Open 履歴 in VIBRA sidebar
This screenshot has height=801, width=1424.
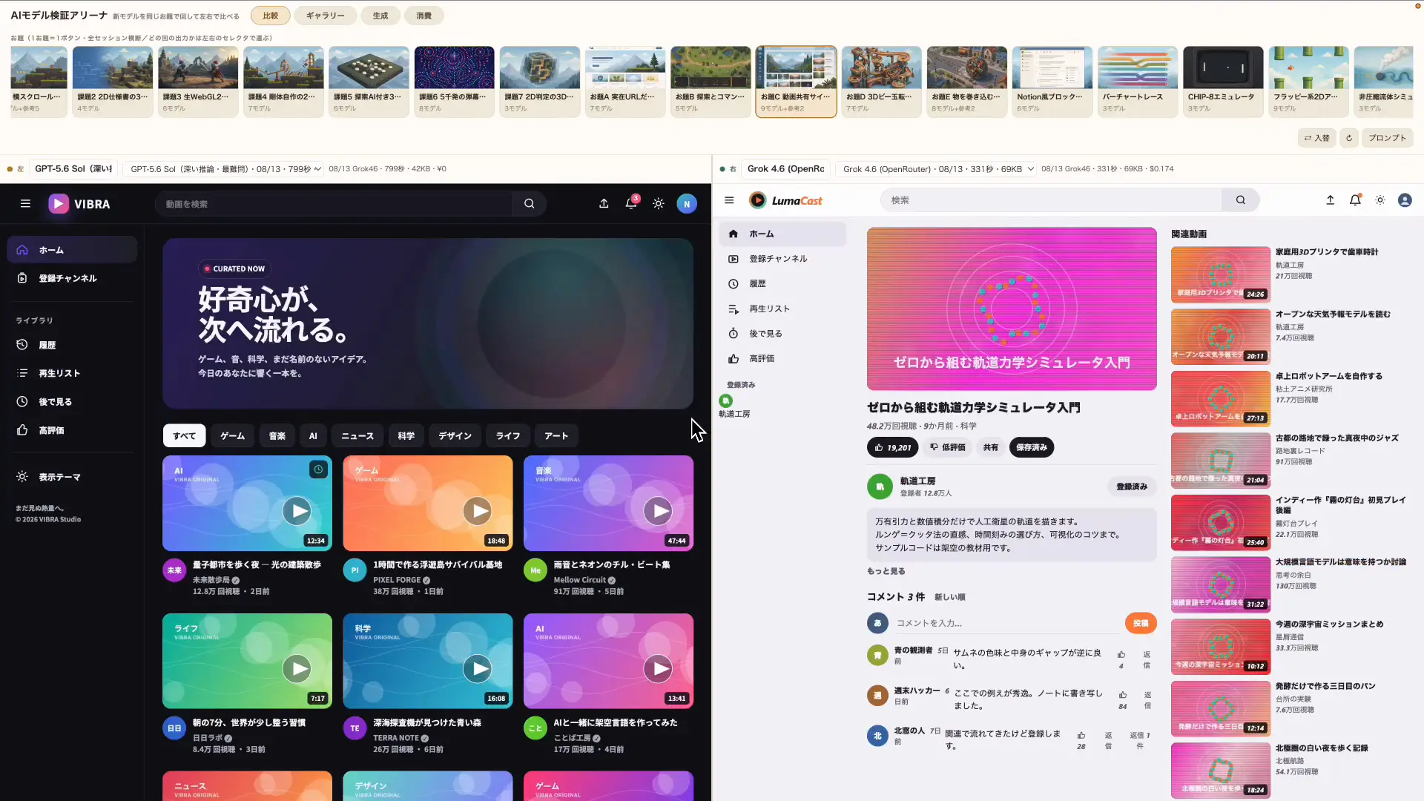[x=72, y=345]
